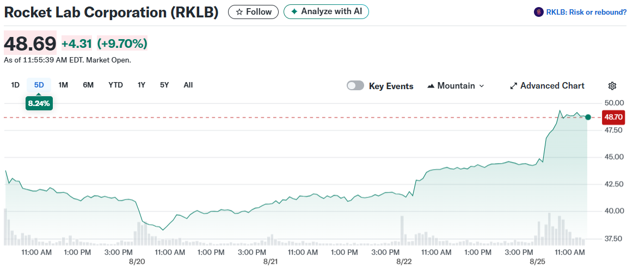This screenshot has width=627, height=268.
Task: Click the 37.50 price axis label
Action: 613,239
